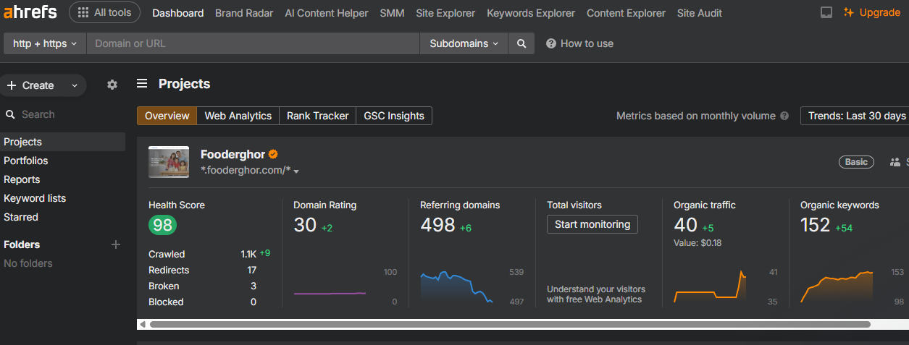Open the Subdomains mode dropdown
Image resolution: width=909 pixels, height=345 pixels.
click(464, 43)
